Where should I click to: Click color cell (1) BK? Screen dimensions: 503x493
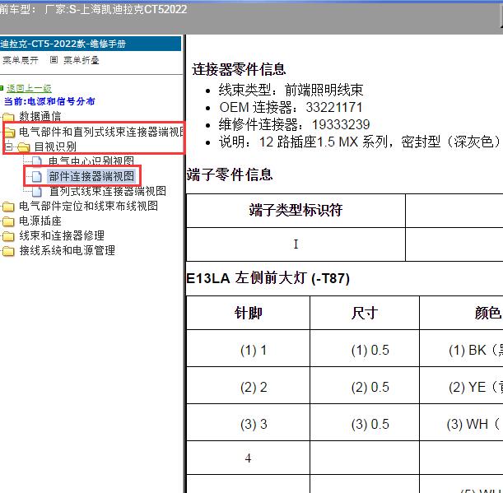(461, 348)
